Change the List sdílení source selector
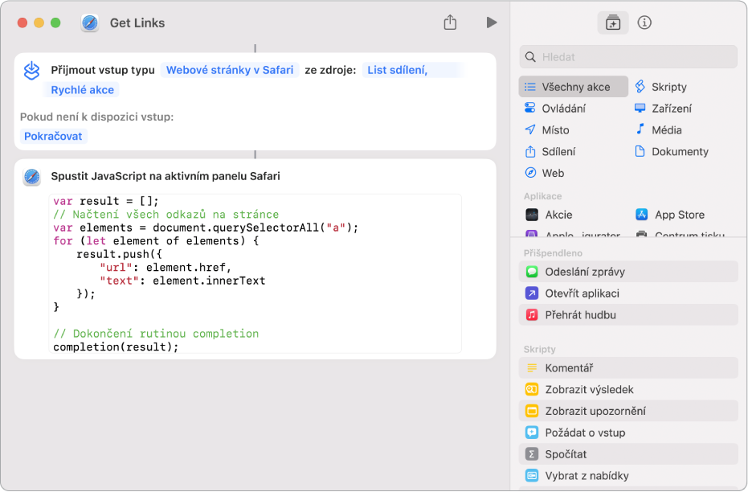The image size is (748, 492). click(x=397, y=70)
